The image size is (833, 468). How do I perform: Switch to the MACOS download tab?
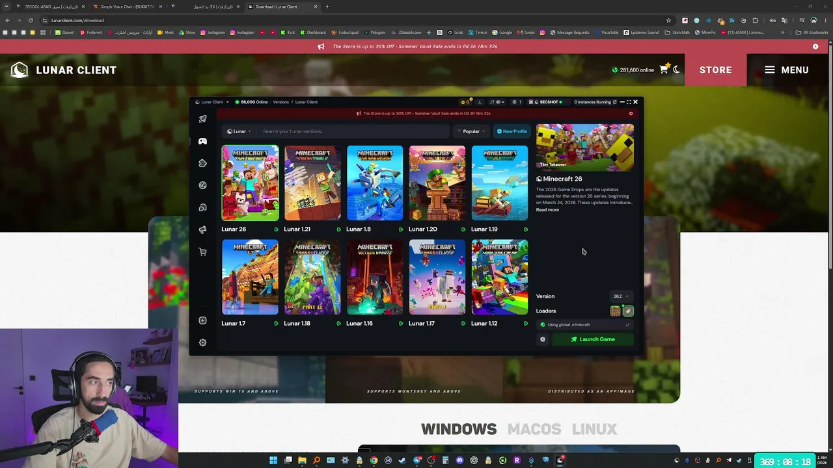tap(534, 429)
